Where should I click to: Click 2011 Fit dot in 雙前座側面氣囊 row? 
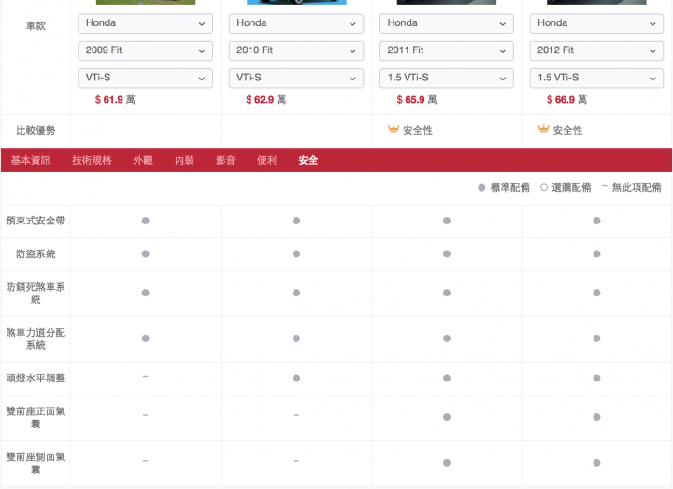[447, 463]
